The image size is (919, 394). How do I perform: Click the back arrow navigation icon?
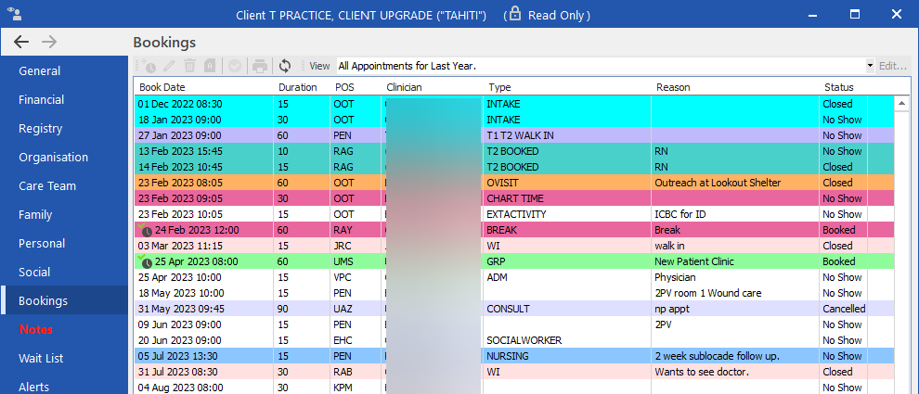point(21,42)
